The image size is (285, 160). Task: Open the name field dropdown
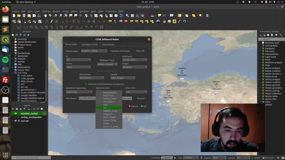click(x=78, y=67)
